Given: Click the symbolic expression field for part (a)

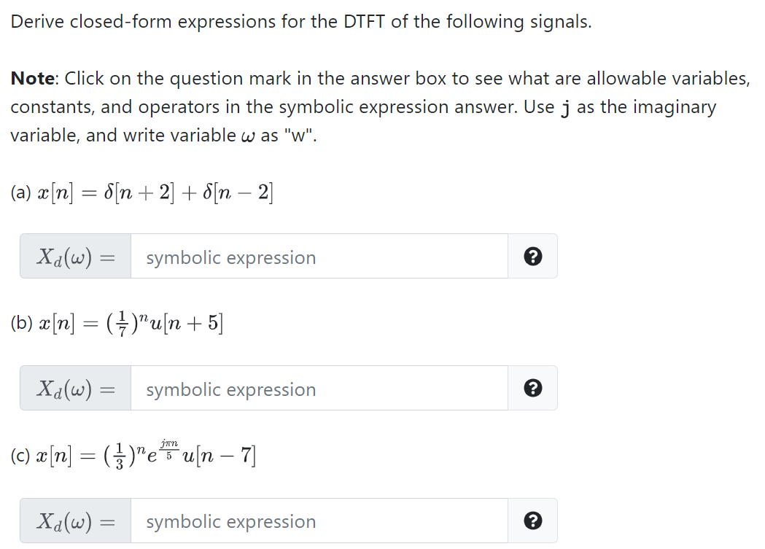Looking at the screenshot, I should click(x=319, y=256).
